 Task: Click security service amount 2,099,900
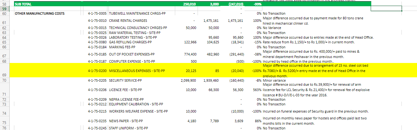(x=189, y=80)
